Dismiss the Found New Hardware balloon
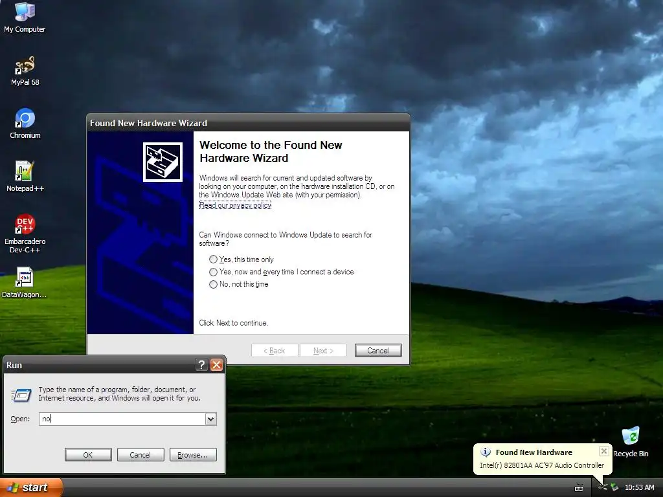 click(x=604, y=451)
